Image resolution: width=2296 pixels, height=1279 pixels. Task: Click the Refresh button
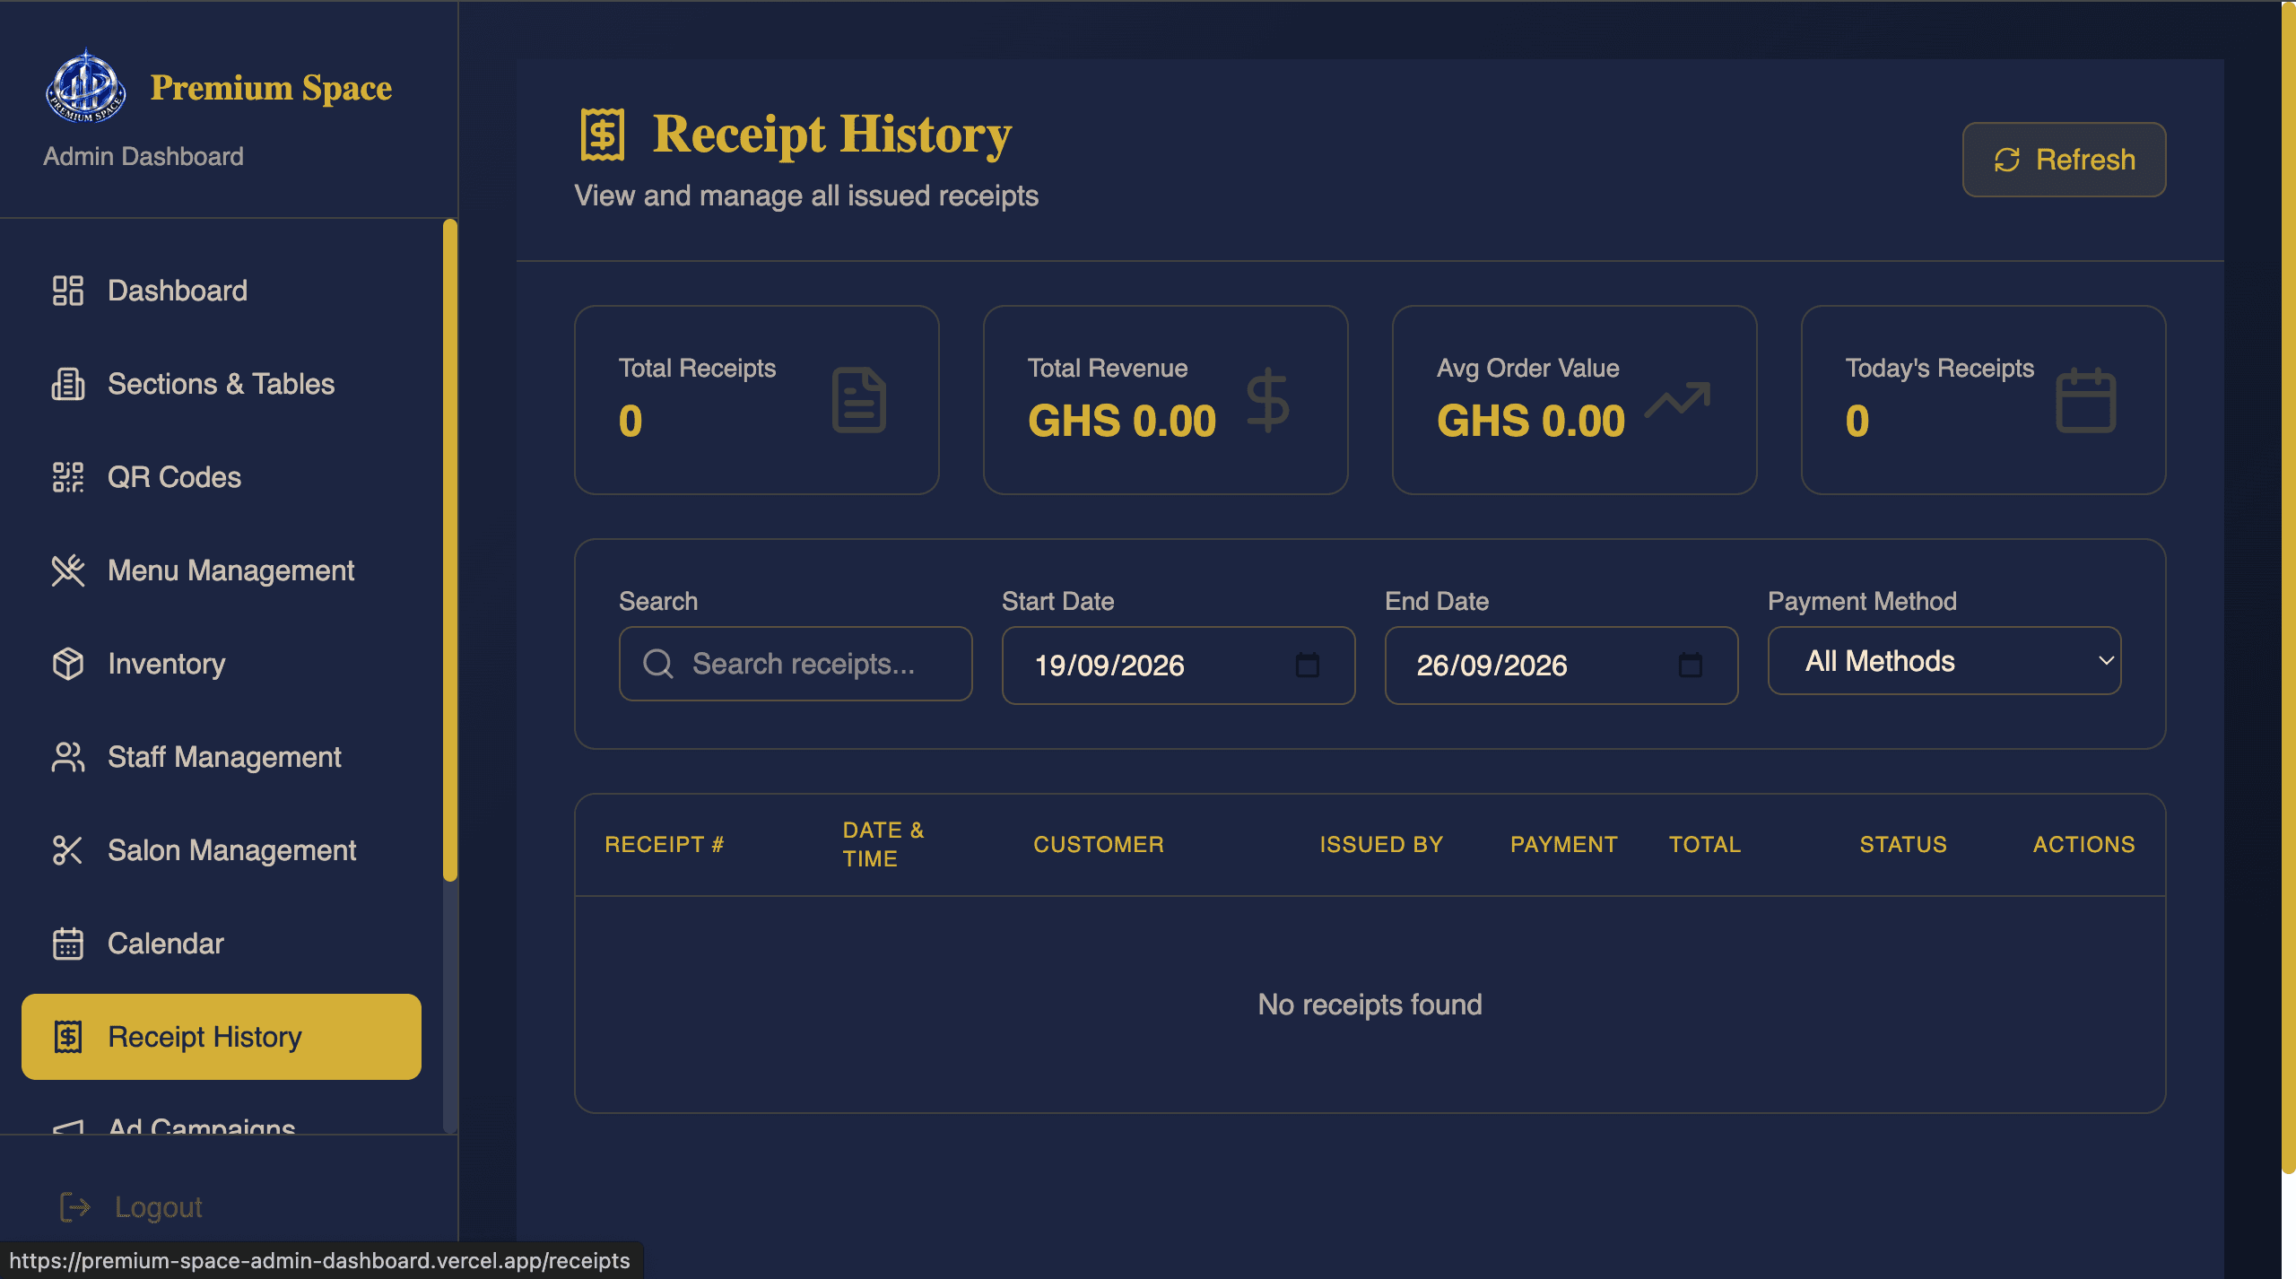click(2064, 160)
